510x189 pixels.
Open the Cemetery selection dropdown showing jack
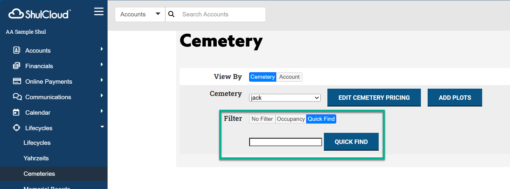(285, 98)
